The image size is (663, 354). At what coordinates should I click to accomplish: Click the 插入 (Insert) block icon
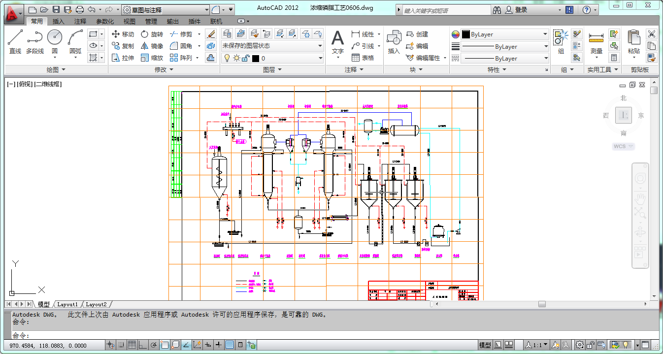[394, 41]
